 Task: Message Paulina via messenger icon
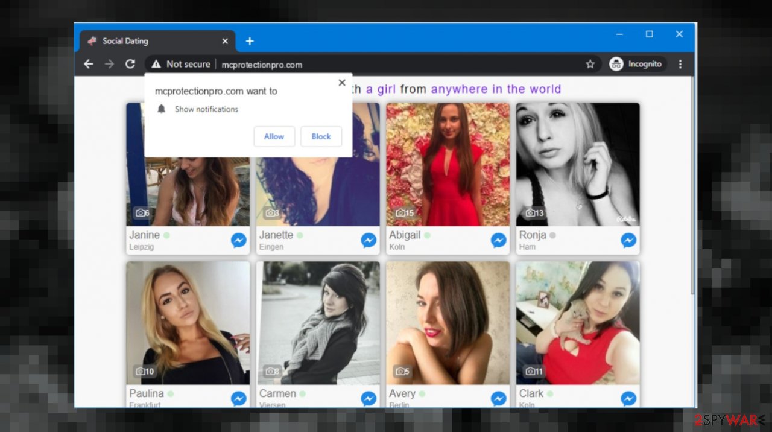tap(239, 398)
